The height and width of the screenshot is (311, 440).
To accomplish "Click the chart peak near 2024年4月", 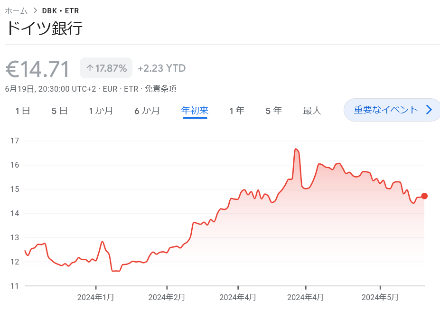I will 297,149.
